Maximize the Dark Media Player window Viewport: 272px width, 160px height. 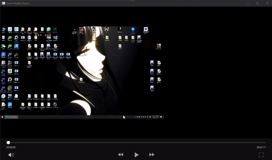[258, 3]
